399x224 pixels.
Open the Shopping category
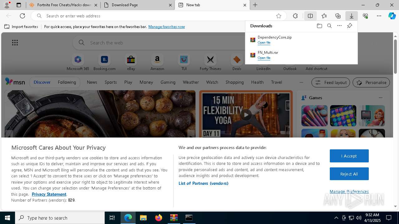tap(234, 82)
